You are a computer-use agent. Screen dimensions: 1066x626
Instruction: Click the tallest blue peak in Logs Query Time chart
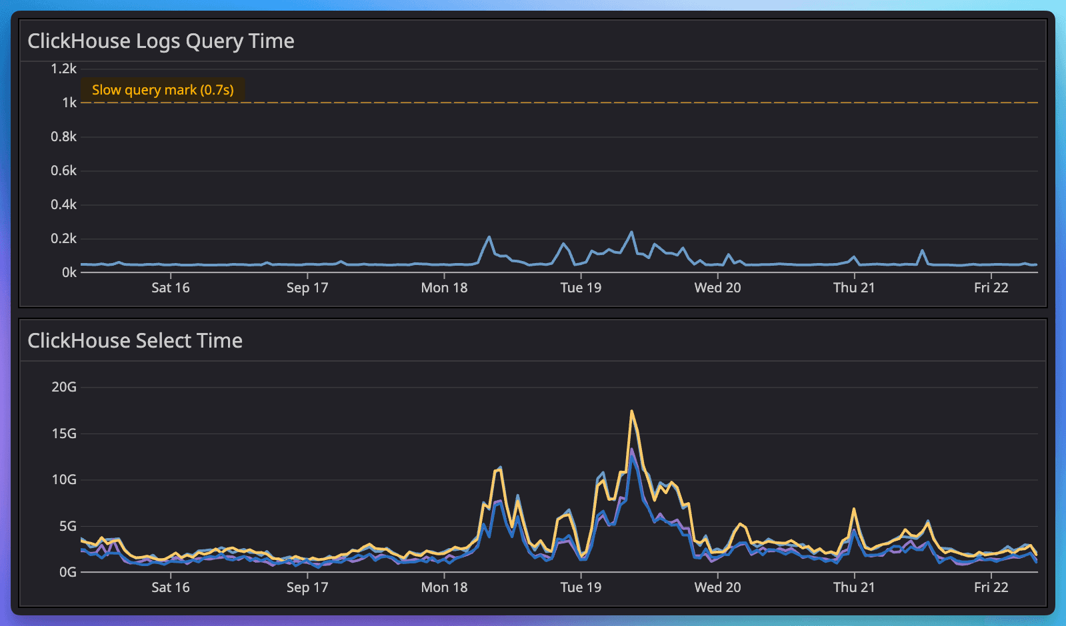pos(631,232)
